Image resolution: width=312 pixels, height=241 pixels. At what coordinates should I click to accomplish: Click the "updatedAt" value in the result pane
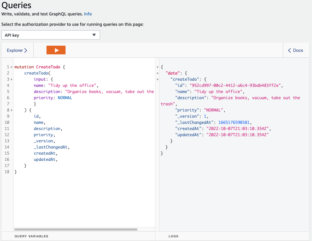point(238,135)
